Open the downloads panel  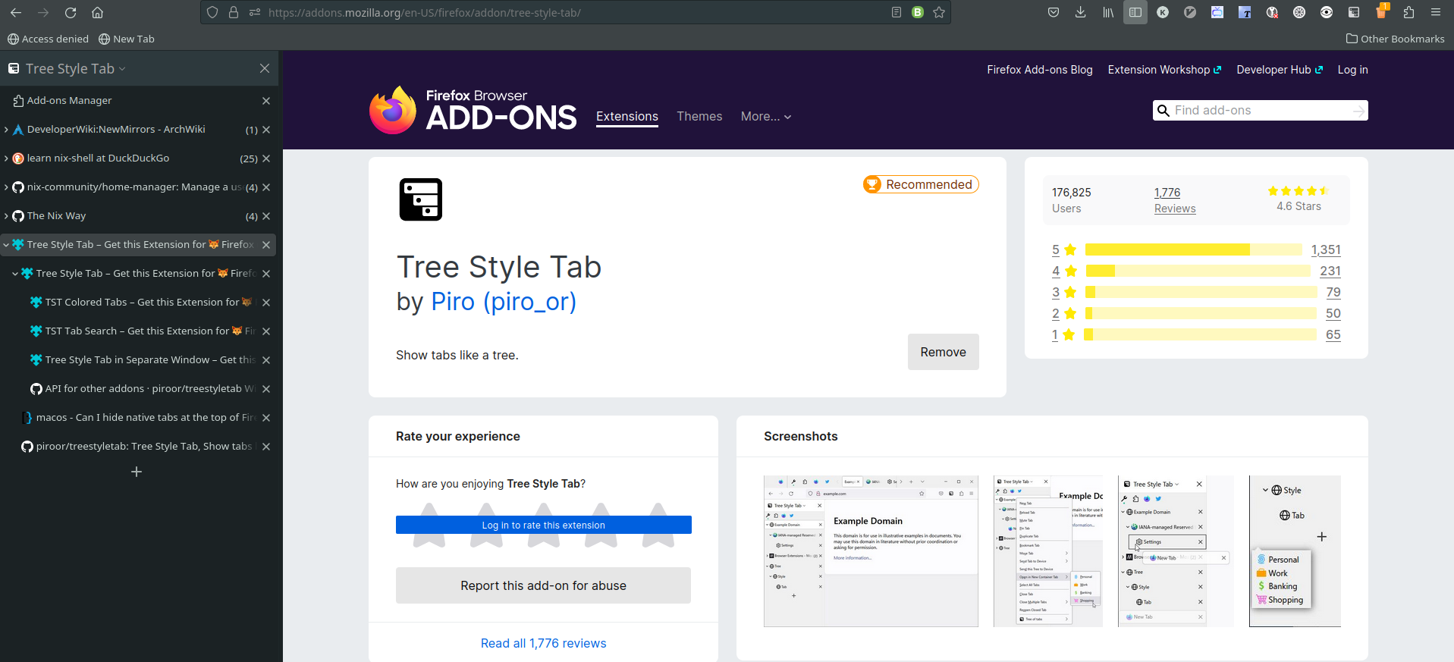pyautogui.click(x=1081, y=12)
